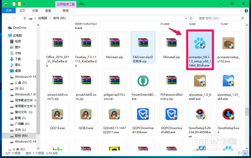Select the picsart.bkill.com(1).zip icon
This screenshot has width=251, height=158.
pyautogui.click(x=57, y=80)
